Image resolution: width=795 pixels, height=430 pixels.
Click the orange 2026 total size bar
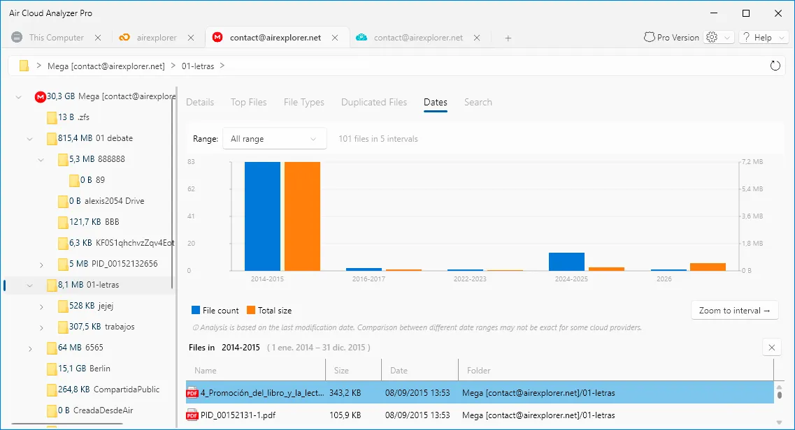708,267
